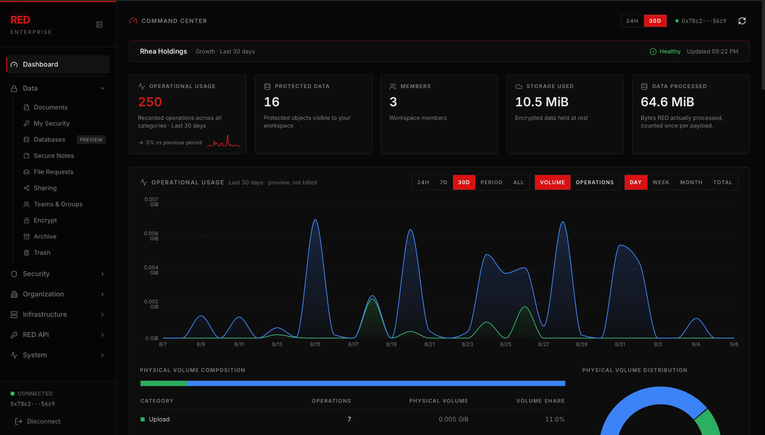Image resolution: width=765 pixels, height=435 pixels.
Task: Switch the chart to OPERATIONS mode
Action: pyautogui.click(x=594, y=182)
